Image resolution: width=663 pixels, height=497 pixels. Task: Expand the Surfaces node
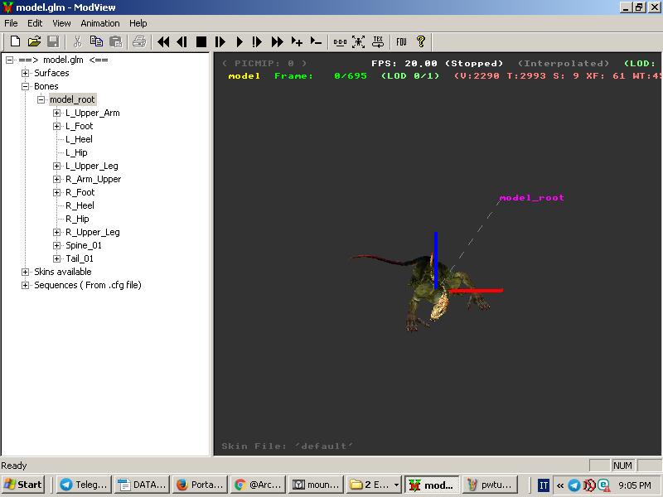pos(26,73)
